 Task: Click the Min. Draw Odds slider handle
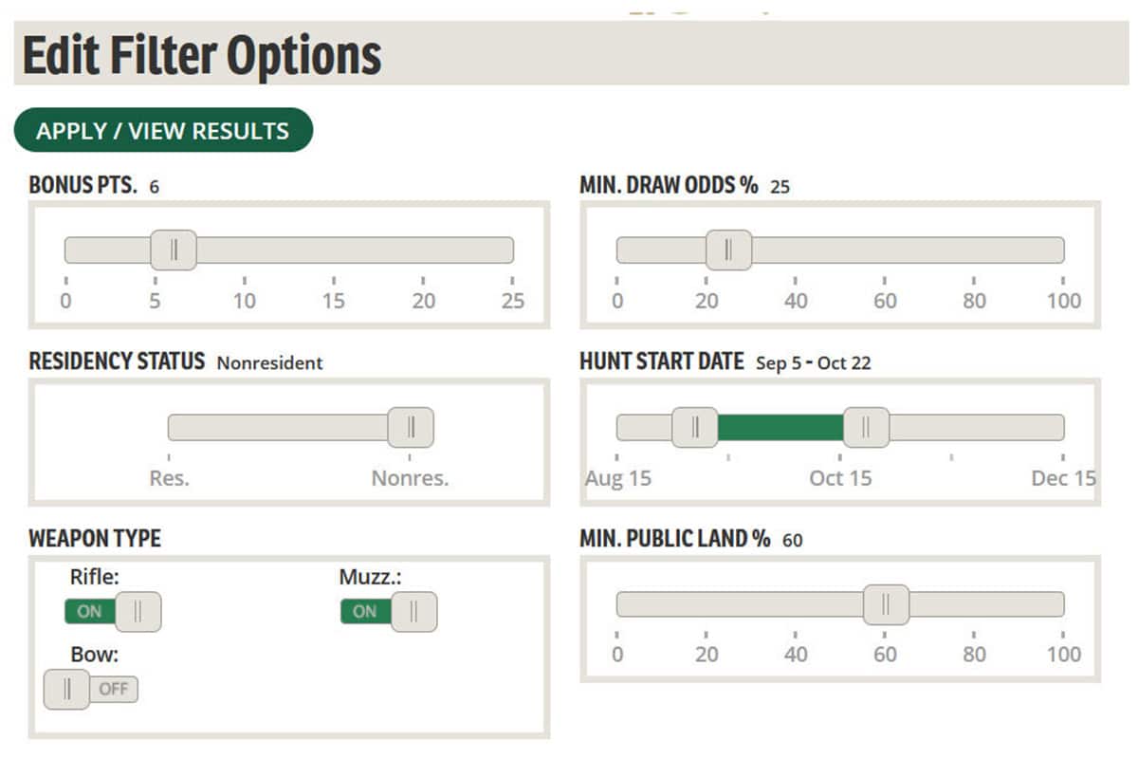728,250
